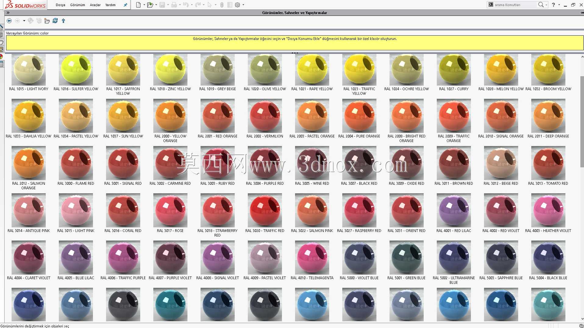The width and height of the screenshot is (584, 328).
Task: Click label 'RAL 3007 - BLACK RED'
Action: (359, 184)
